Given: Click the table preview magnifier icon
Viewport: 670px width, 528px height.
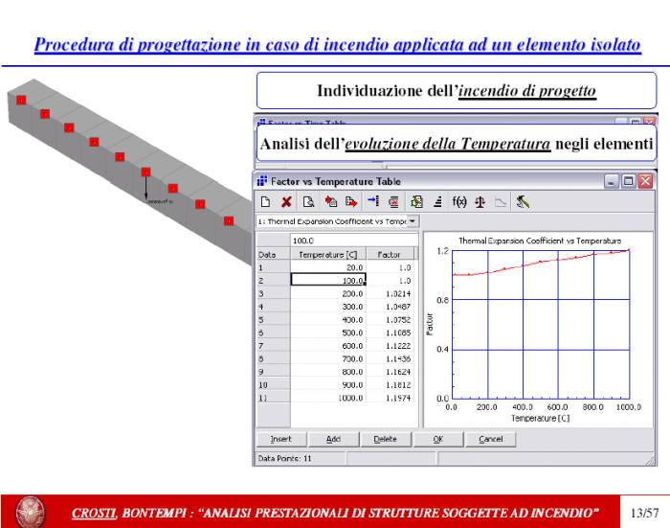Looking at the screenshot, I should [x=307, y=202].
